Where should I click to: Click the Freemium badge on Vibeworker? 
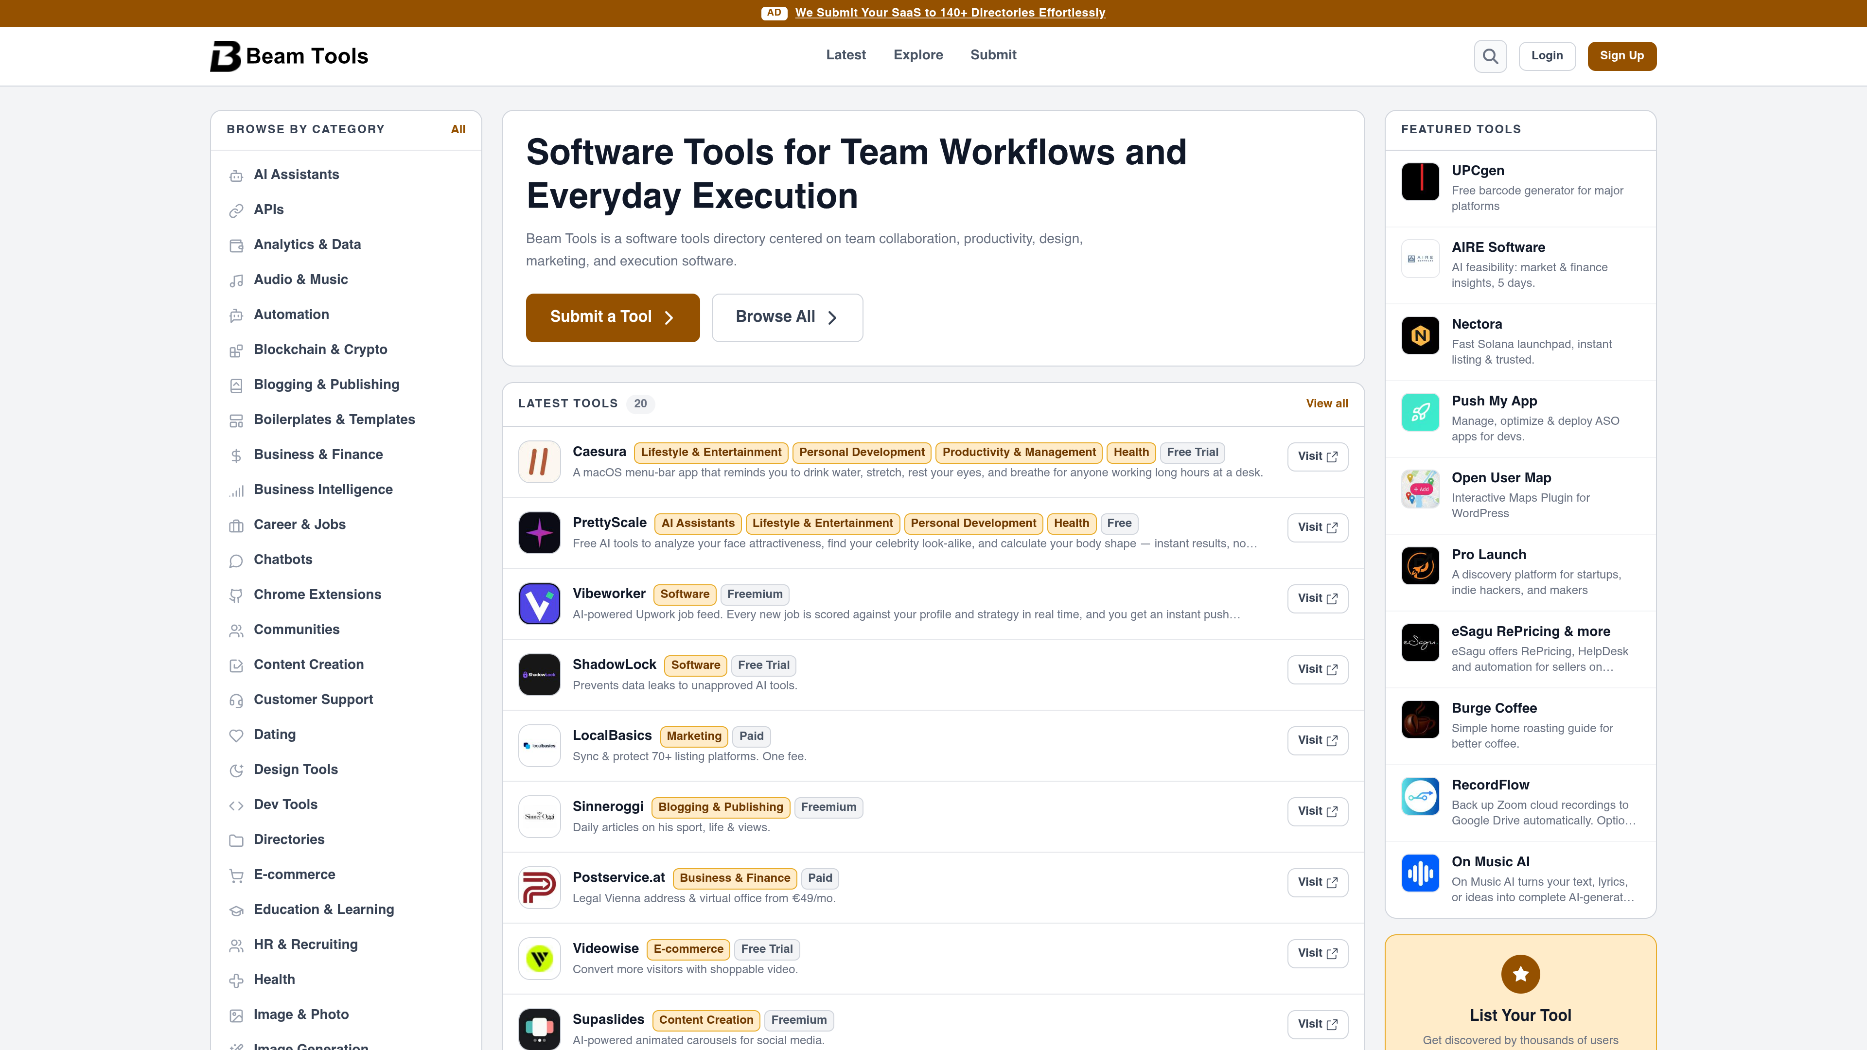(x=755, y=594)
